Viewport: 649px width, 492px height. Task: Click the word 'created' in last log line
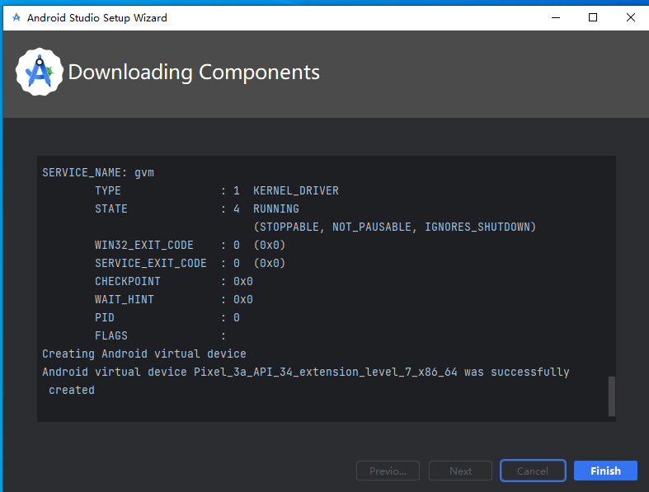(72, 390)
